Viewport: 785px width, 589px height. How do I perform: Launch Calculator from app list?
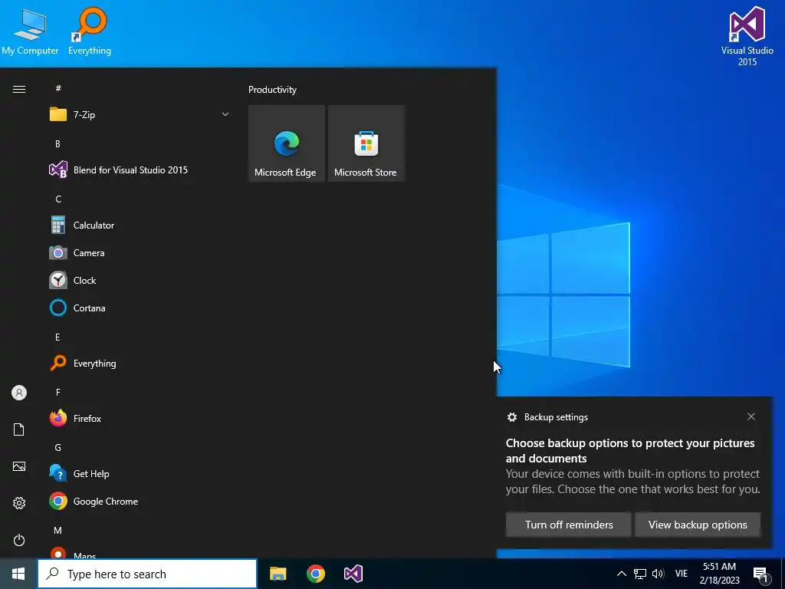click(x=140, y=225)
